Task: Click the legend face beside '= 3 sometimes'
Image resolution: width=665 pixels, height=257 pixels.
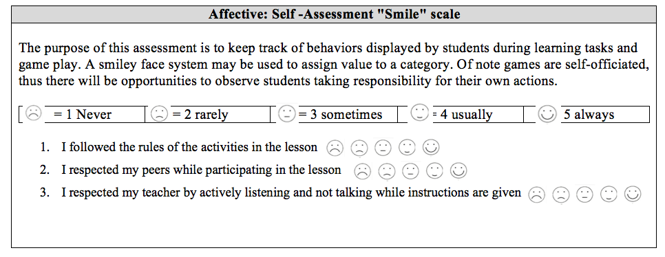Action: click(286, 114)
